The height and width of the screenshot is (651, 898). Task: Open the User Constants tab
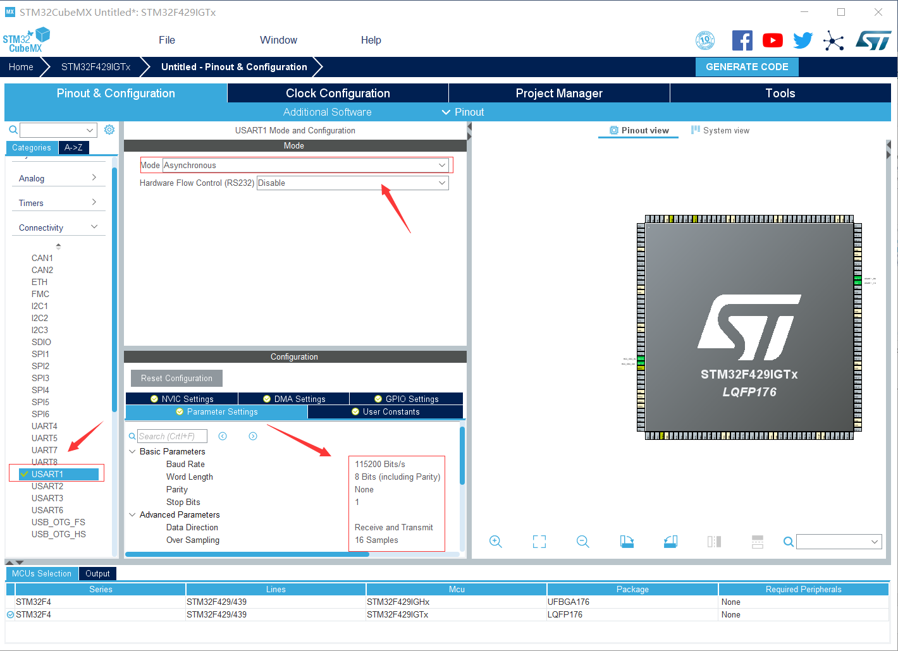(x=385, y=411)
